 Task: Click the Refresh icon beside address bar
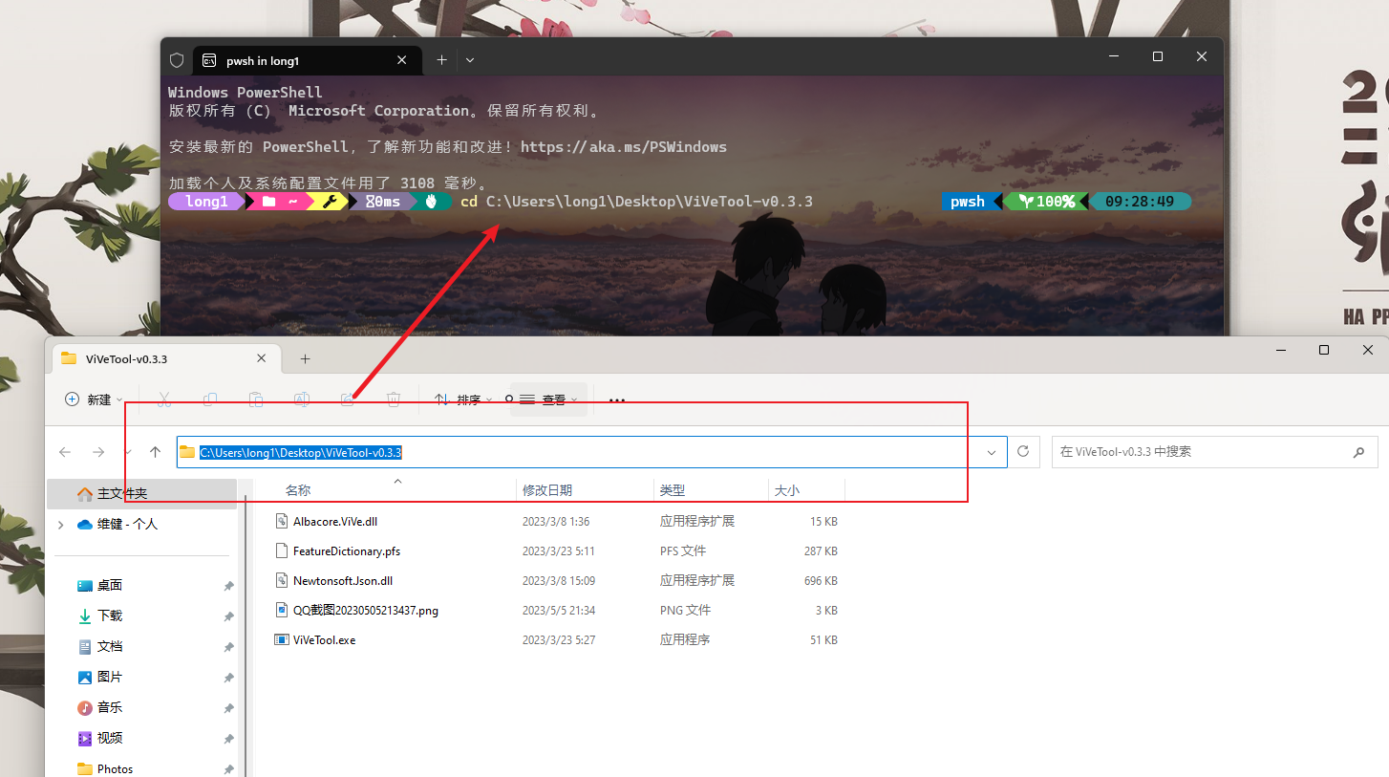[x=1024, y=452]
